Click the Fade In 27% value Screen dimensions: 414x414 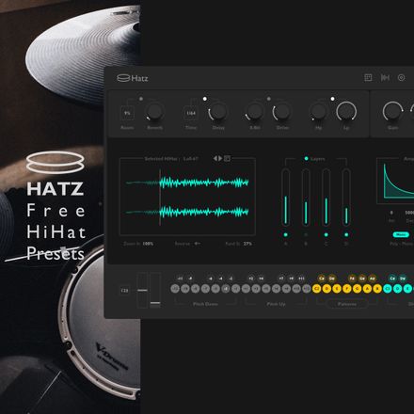(x=247, y=244)
